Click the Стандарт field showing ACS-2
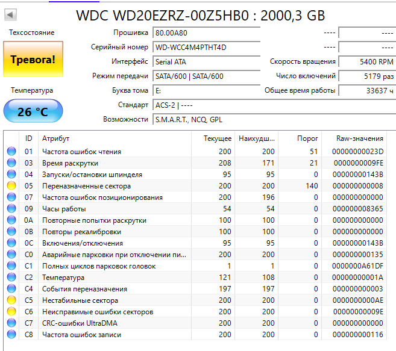The height and width of the screenshot is (351, 396). [274, 105]
